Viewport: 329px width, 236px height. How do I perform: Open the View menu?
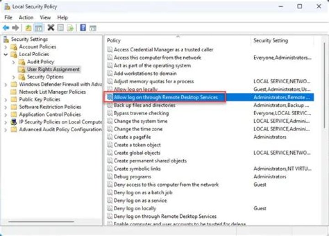[x=45, y=17]
